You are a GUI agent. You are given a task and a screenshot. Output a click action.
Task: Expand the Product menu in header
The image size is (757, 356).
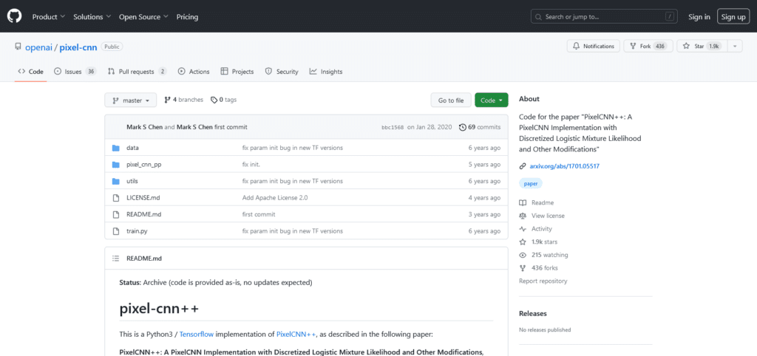[49, 16]
